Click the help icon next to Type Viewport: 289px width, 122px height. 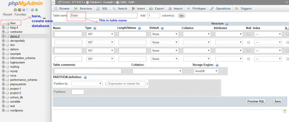pos(95,28)
